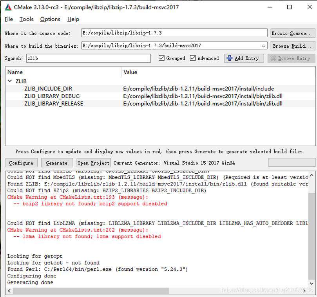Click the 'CMake Warning at CMakeLists.txt:193' line
This screenshot has height=297, width=317.
click(x=78, y=197)
